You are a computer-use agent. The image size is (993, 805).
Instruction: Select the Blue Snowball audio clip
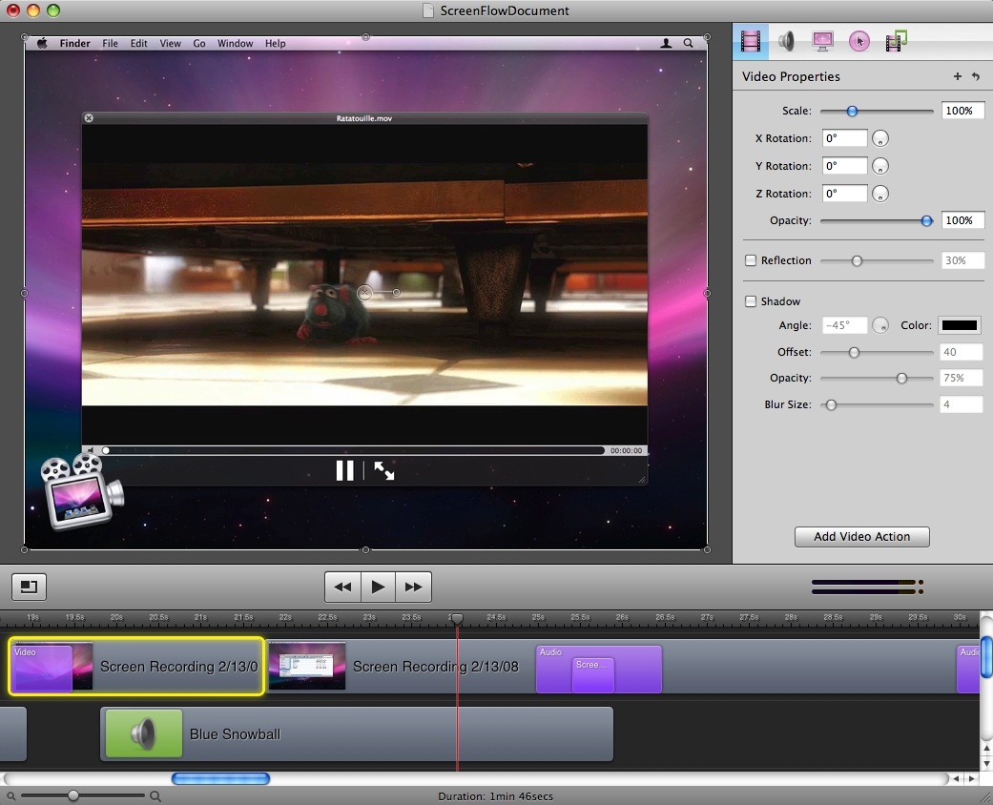point(356,734)
